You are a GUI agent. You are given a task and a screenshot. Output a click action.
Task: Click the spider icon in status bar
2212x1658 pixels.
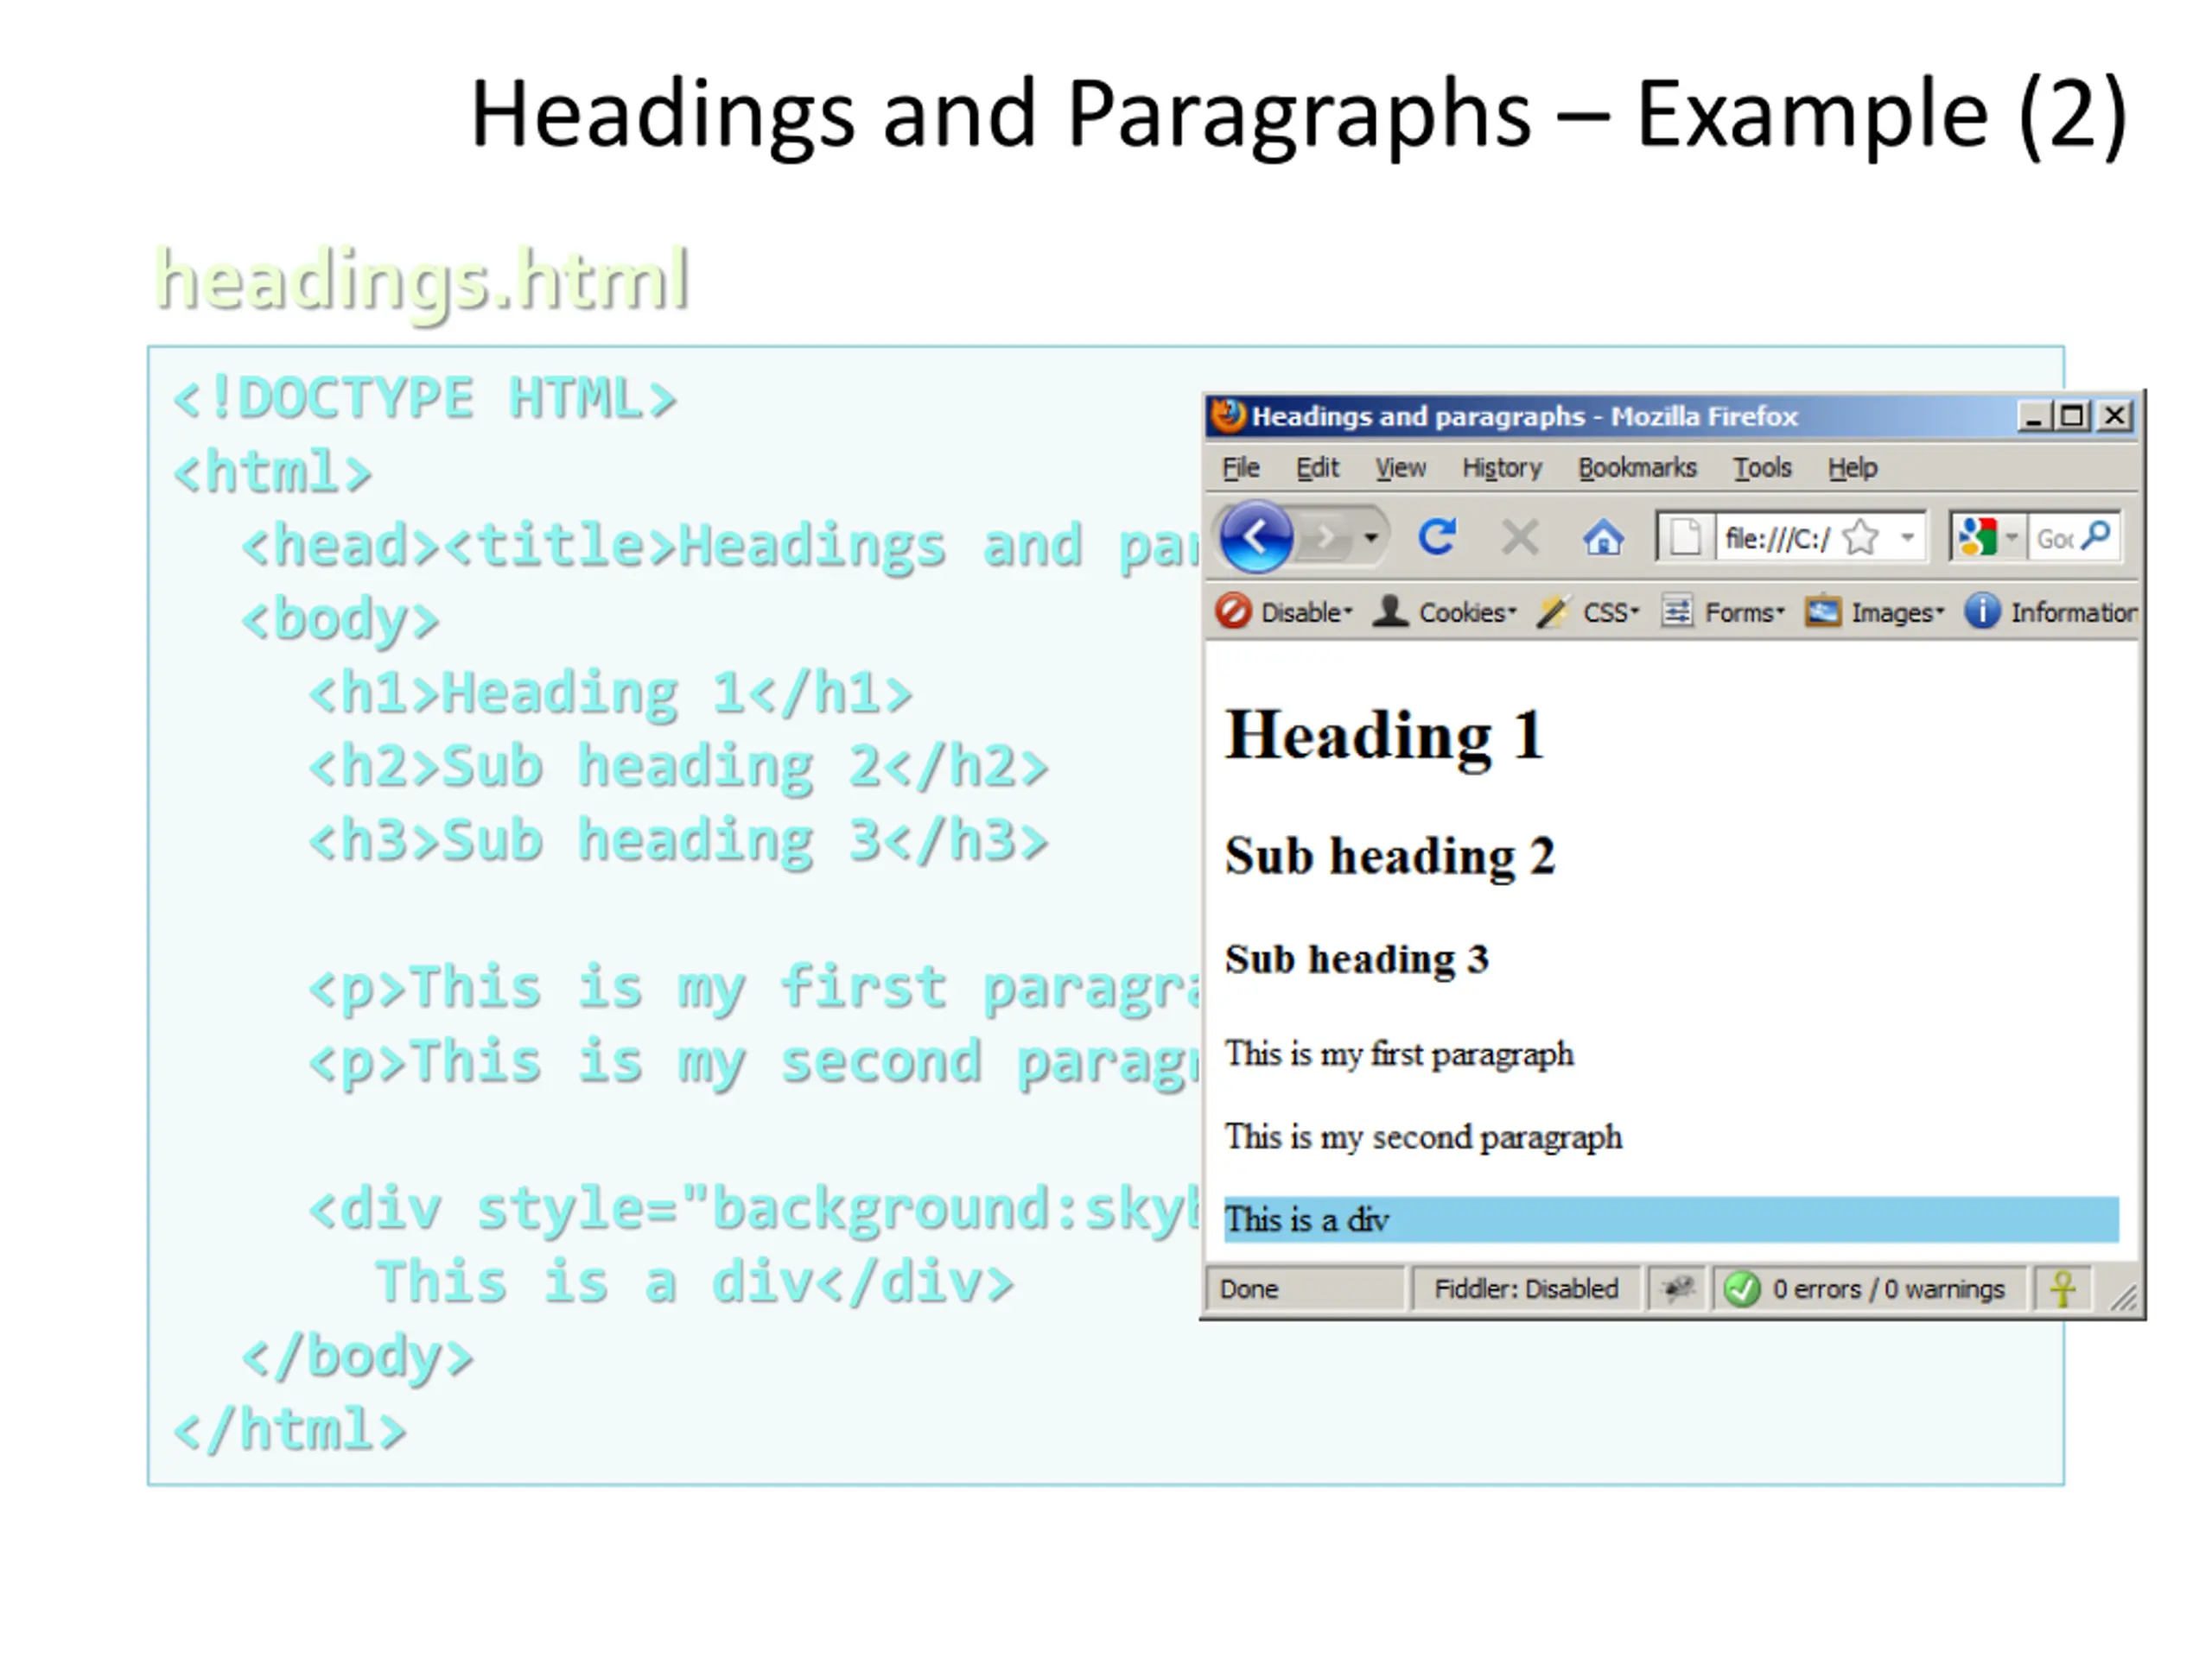(x=1677, y=1288)
